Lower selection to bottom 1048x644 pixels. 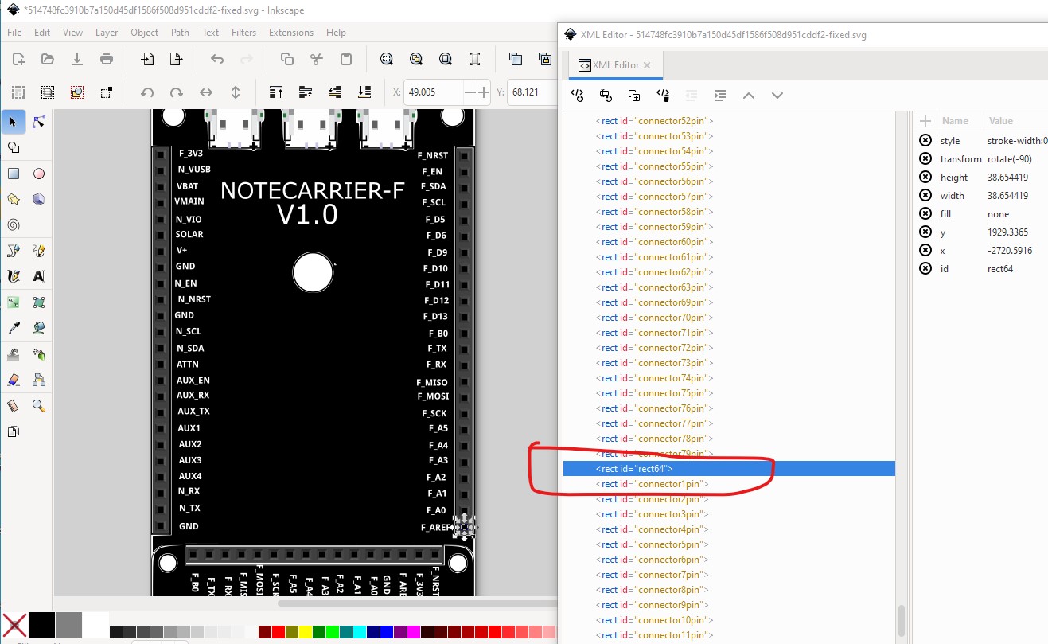coord(364,92)
